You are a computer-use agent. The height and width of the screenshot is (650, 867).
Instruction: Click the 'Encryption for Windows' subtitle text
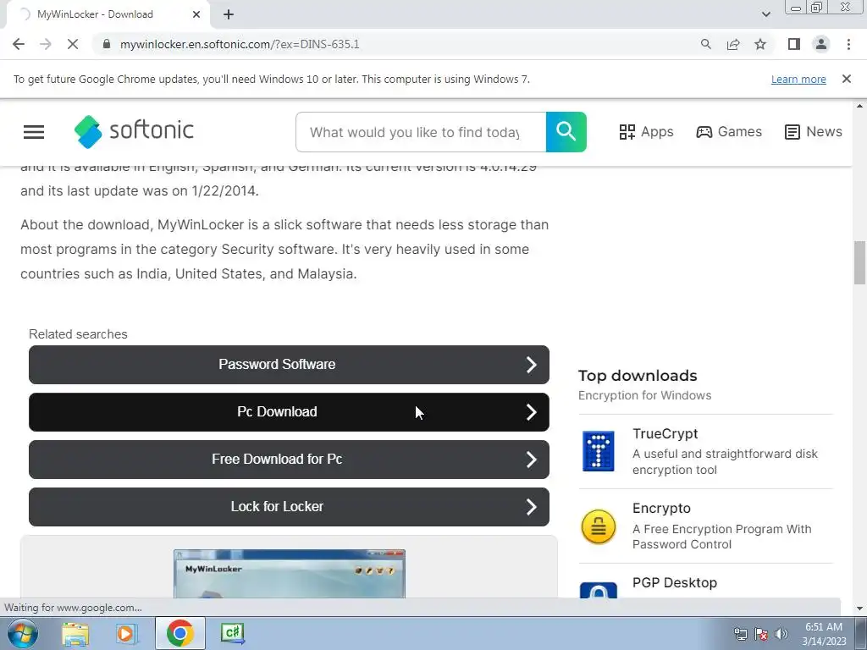(x=644, y=396)
